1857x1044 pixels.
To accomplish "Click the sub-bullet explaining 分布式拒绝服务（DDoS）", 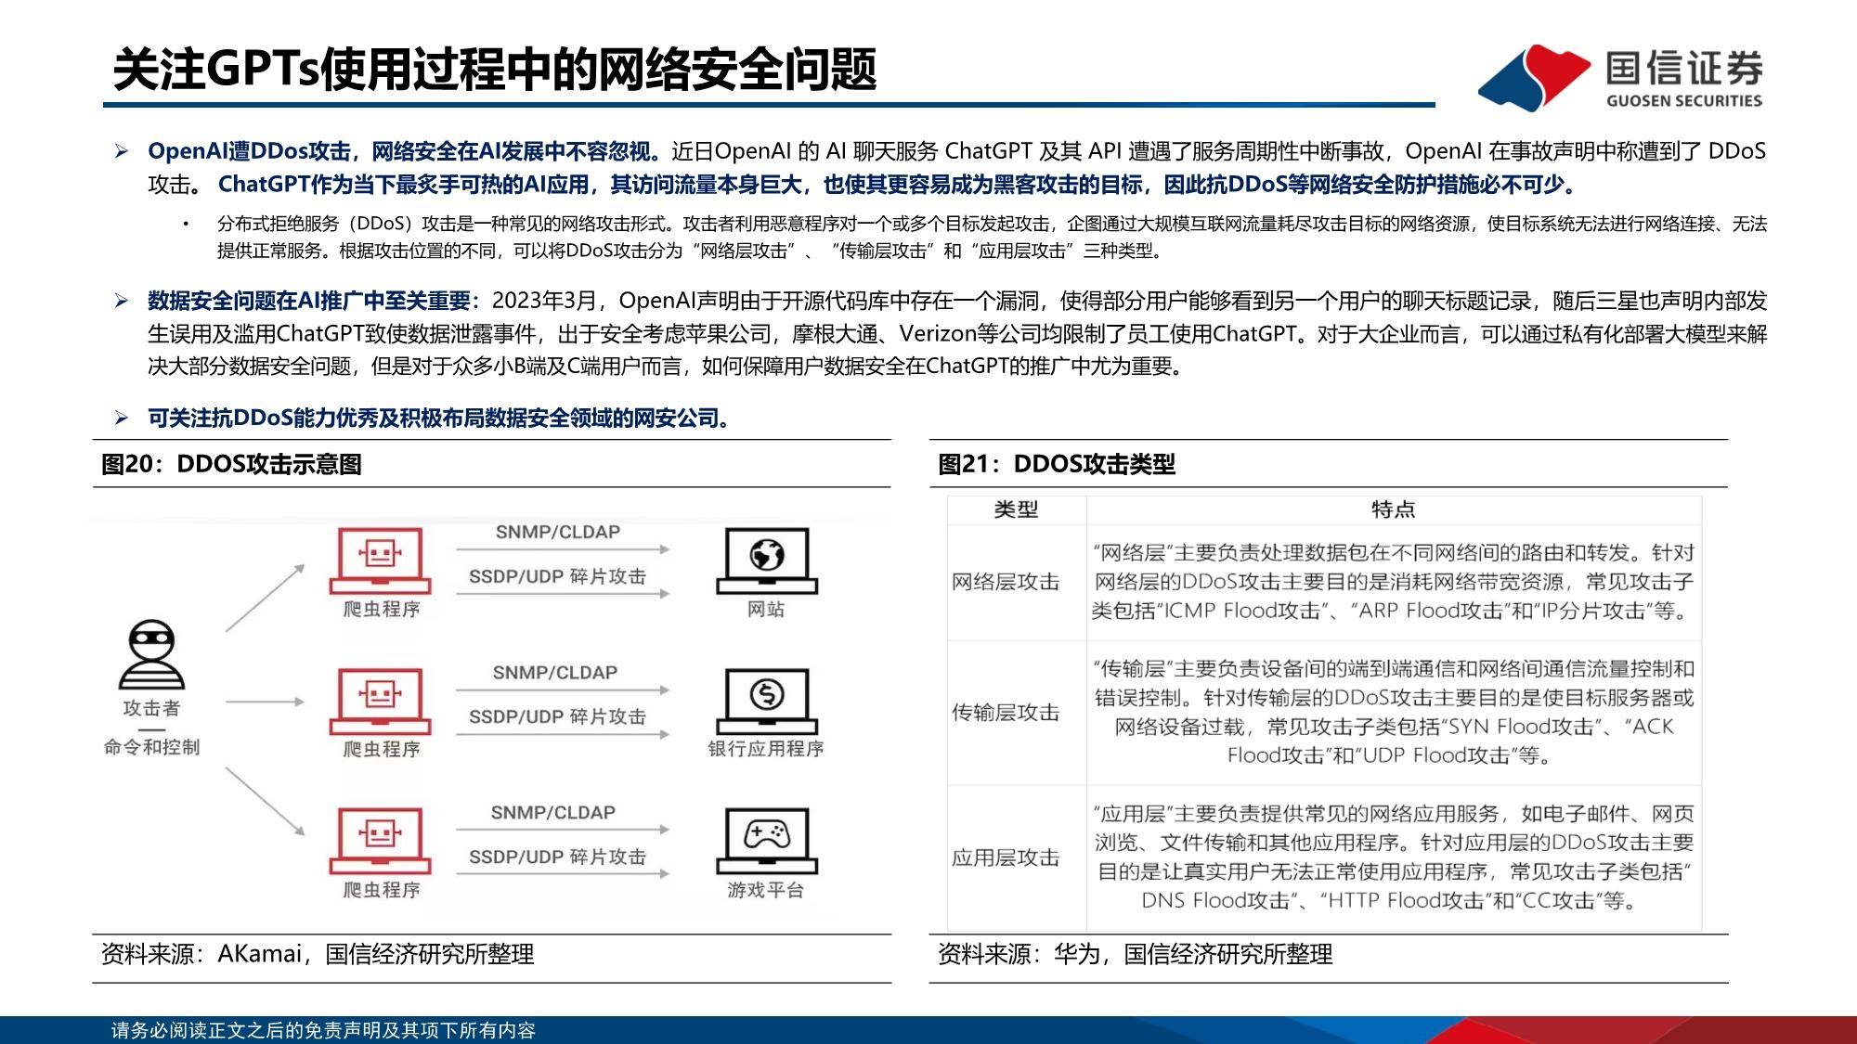I will click(992, 237).
